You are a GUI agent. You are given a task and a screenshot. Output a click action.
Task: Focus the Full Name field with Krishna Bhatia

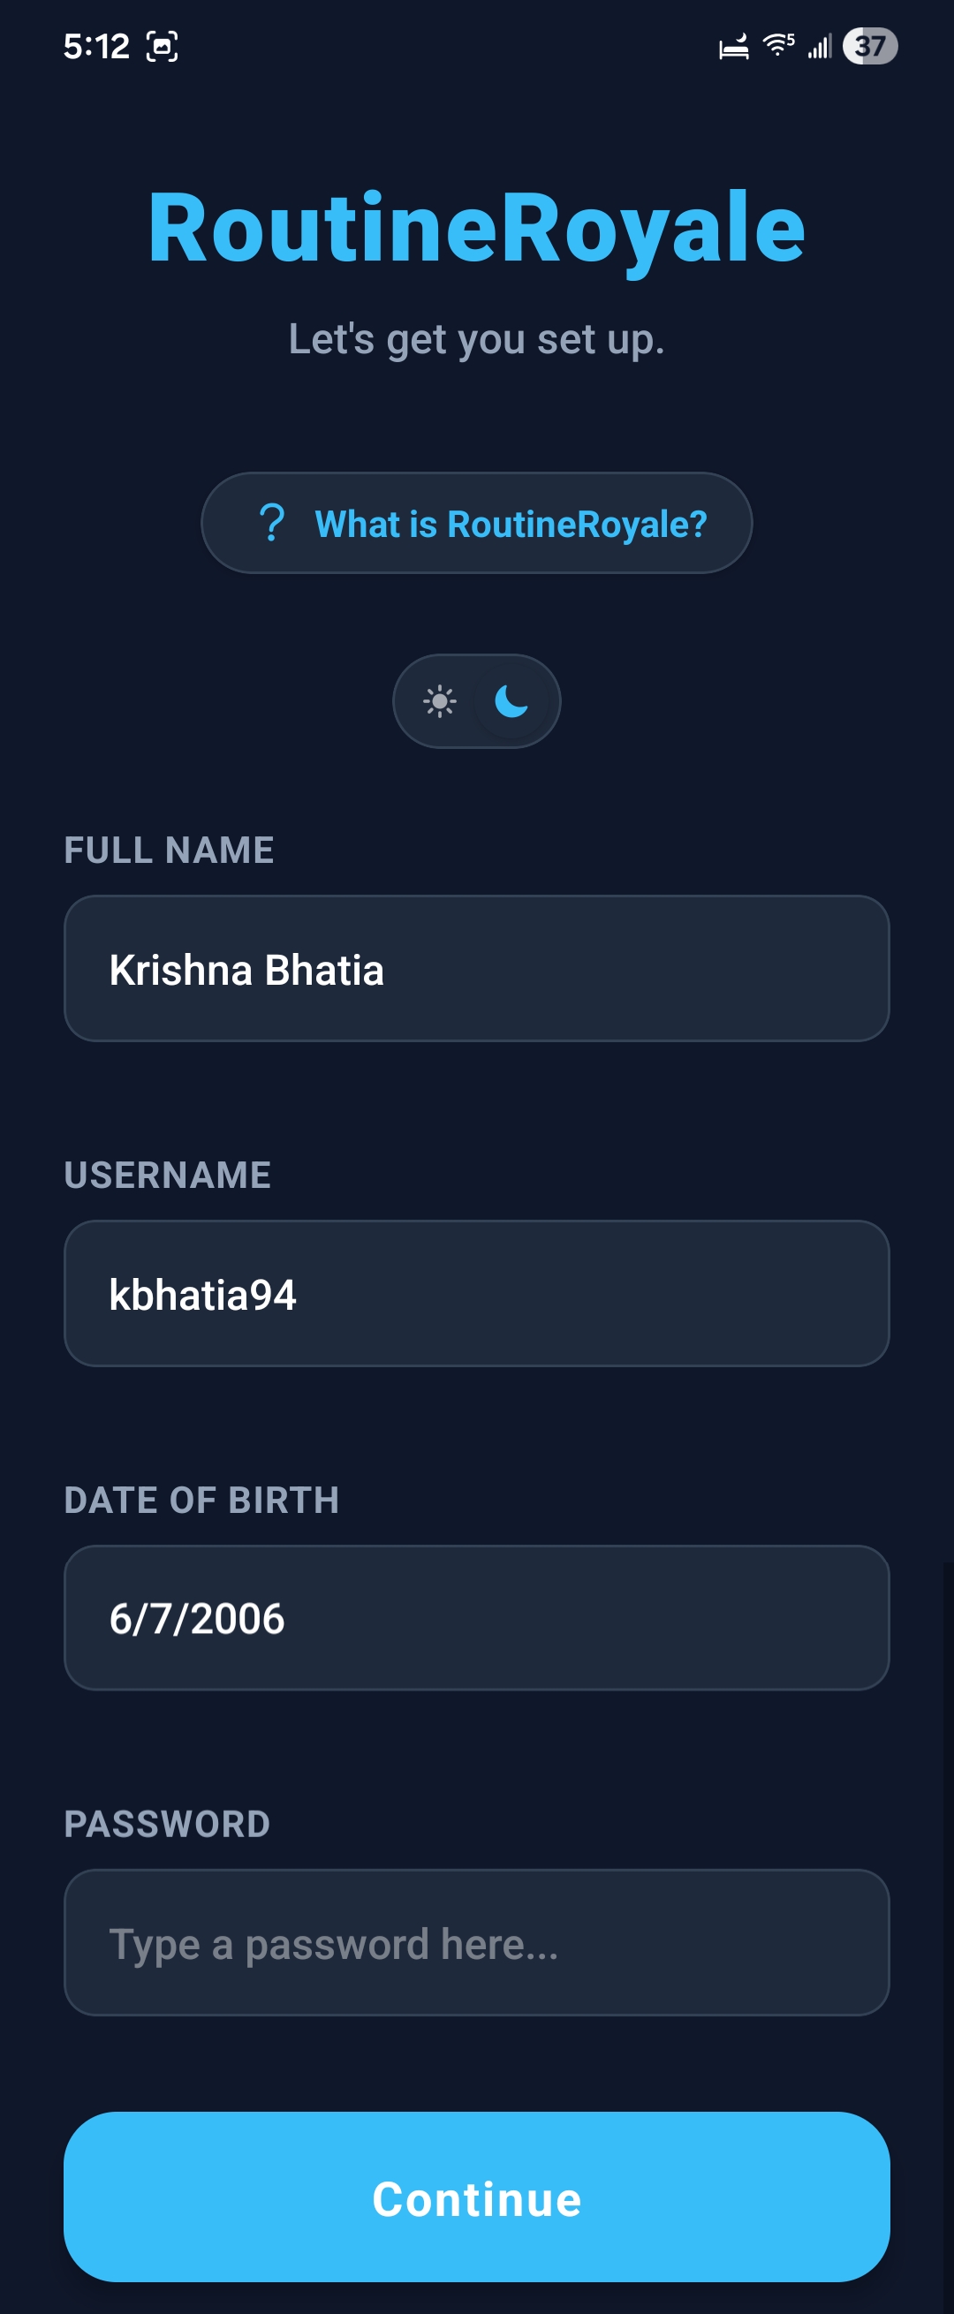pyautogui.click(x=477, y=968)
